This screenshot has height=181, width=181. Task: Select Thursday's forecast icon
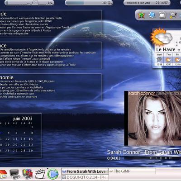(168, 60)
